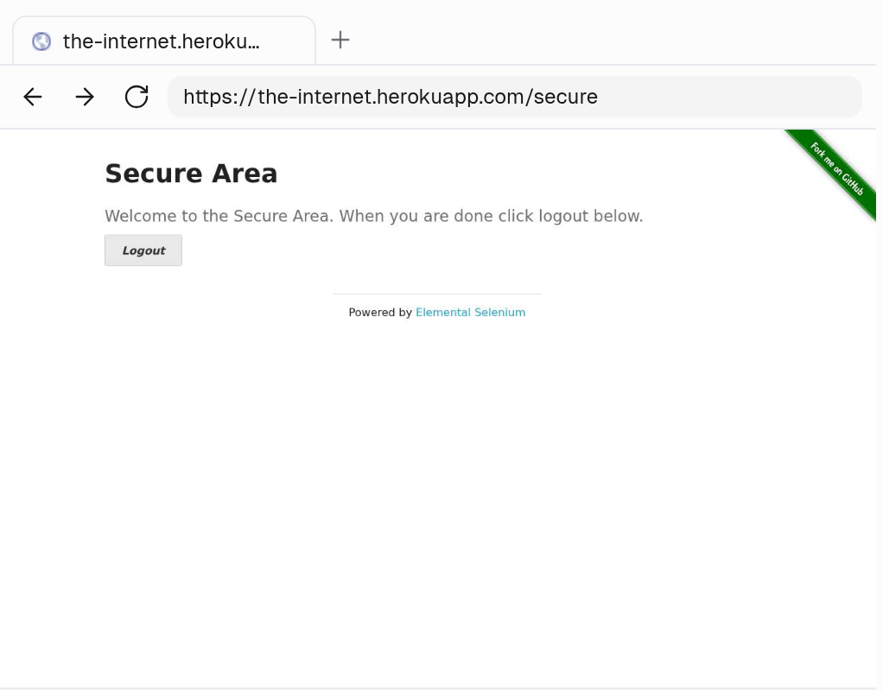Click the browser forward arrow
The height and width of the screenshot is (691, 883).
(85, 97)
